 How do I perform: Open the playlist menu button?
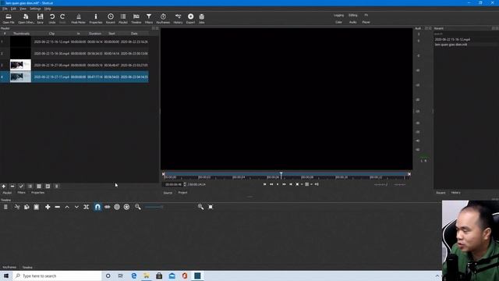(x=57, y=186)
